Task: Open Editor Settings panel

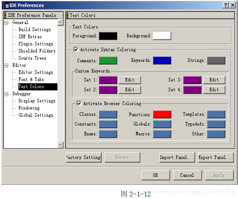Action: pyautogui.click(x=36, y=72)
